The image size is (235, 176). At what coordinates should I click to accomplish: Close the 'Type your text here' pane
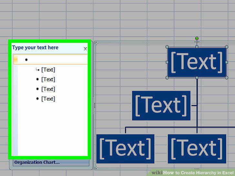(x=85, y=49)
